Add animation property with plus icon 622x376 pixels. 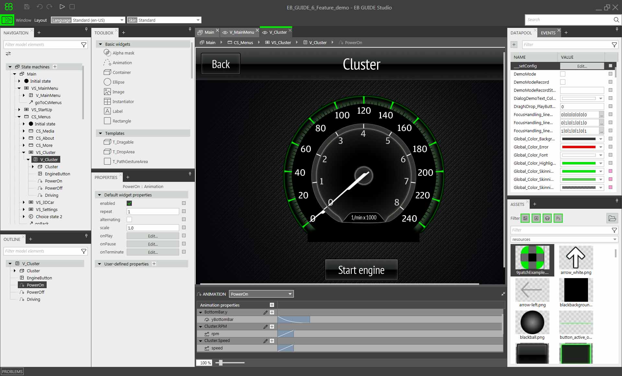[x=272, y=305]
